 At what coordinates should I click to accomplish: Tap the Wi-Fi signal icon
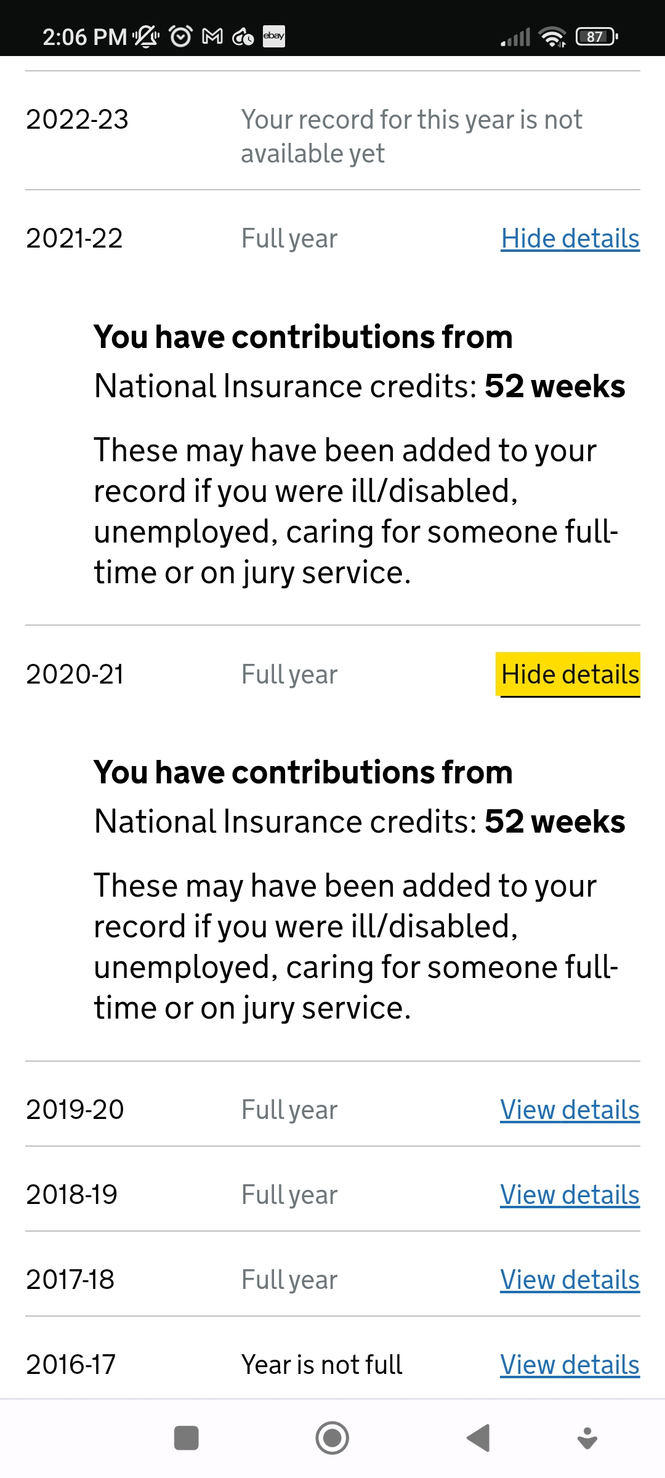(x=552, y=37)
